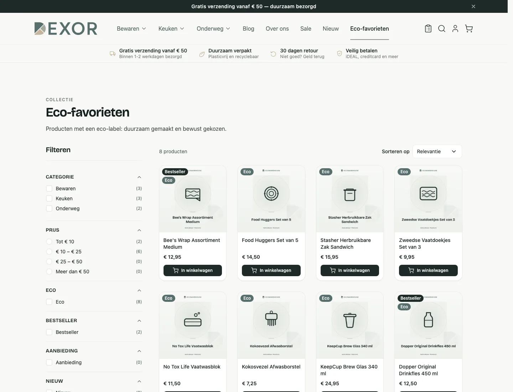Open the Over ons page
This screenshot has width=513, height=392.
277,29
